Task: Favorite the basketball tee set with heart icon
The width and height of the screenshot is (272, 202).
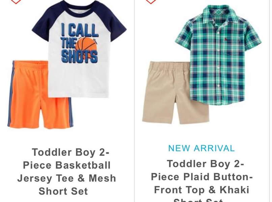Action: pyautogui.click(x=16, y=1)
